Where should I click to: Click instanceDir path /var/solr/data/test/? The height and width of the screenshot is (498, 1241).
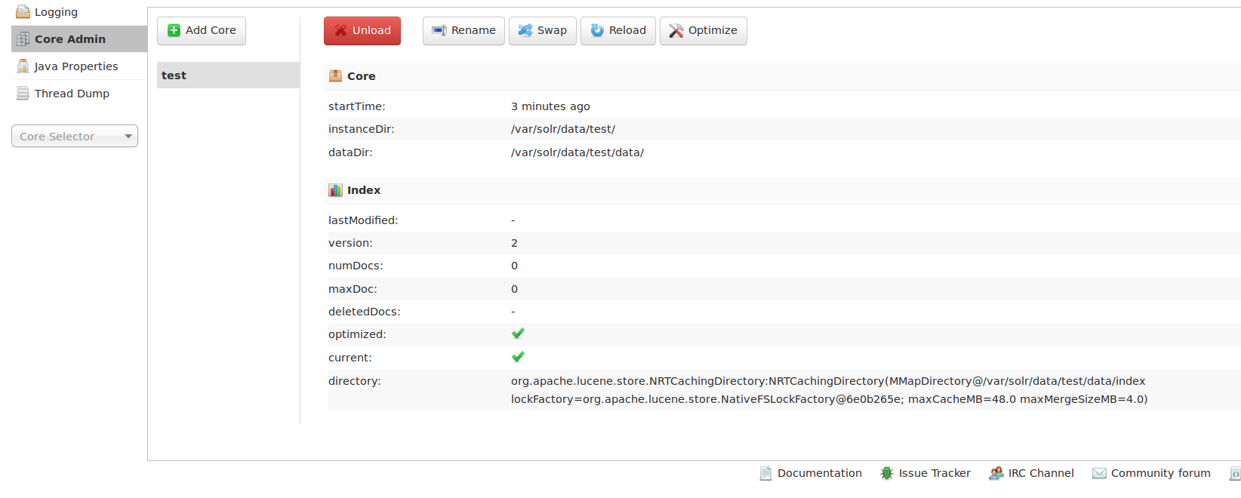(x=563, y=129)
